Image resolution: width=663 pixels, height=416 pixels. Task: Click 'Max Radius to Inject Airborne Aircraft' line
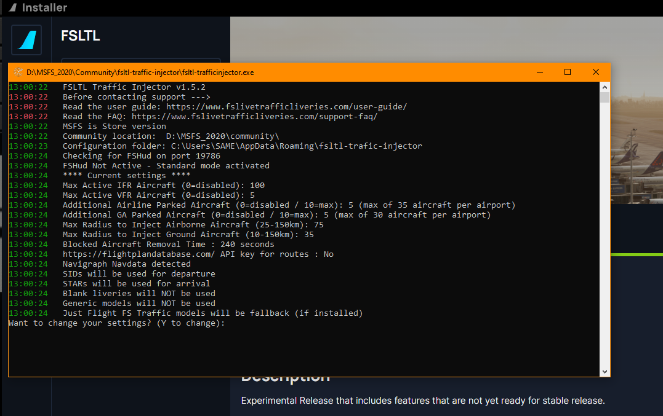(193, 224)
